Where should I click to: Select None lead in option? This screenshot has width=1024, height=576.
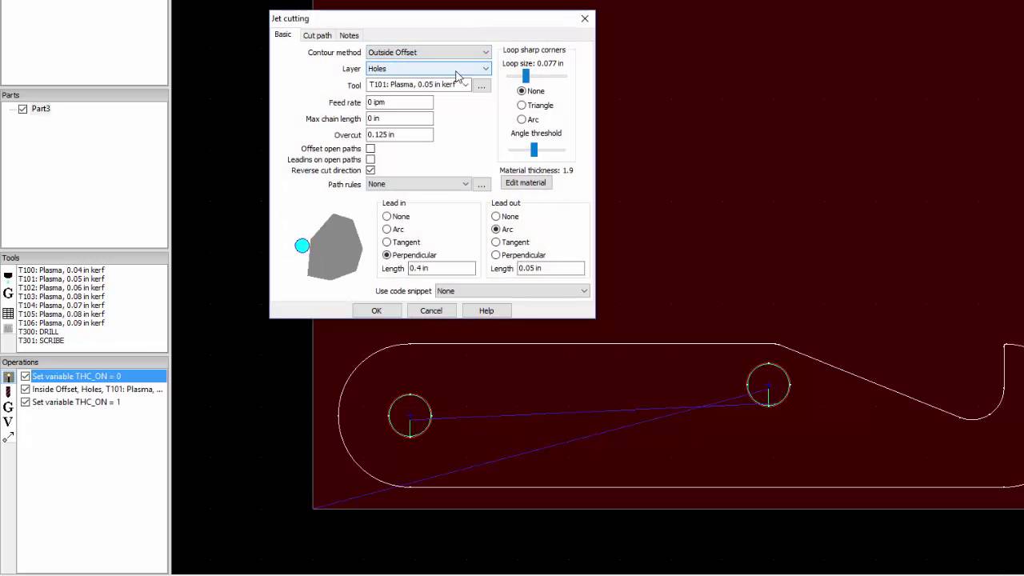click(387, 217)
